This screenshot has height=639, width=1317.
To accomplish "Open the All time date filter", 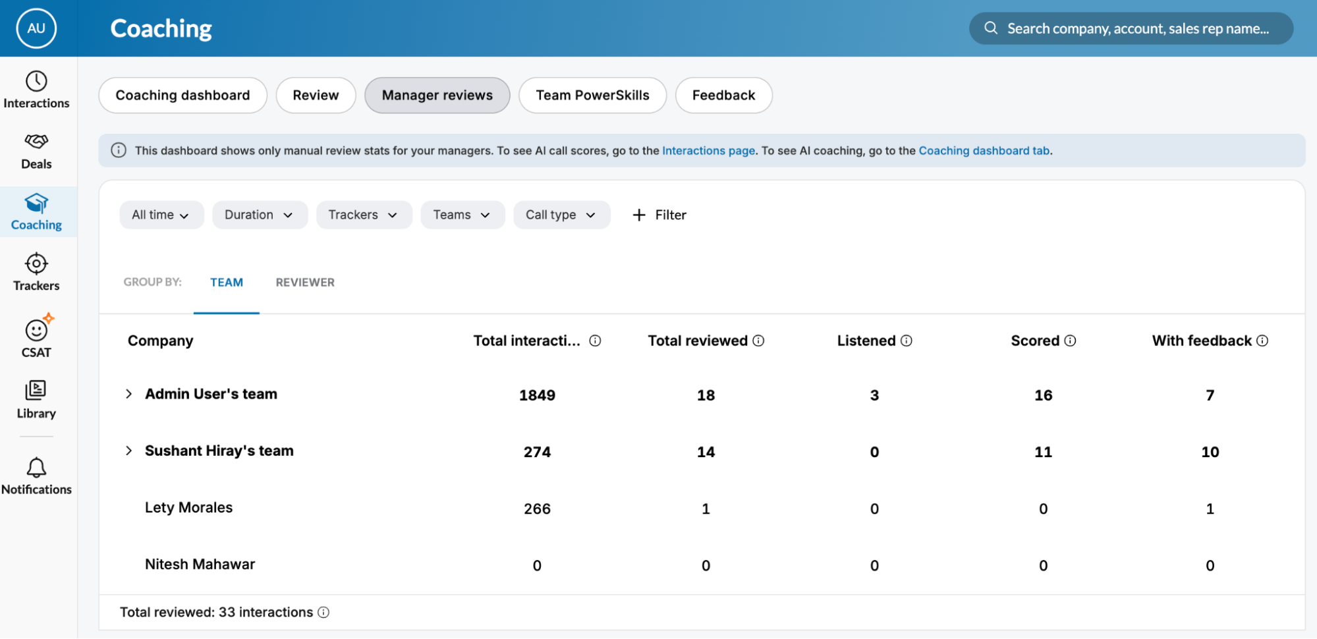I will pos(161,215).
